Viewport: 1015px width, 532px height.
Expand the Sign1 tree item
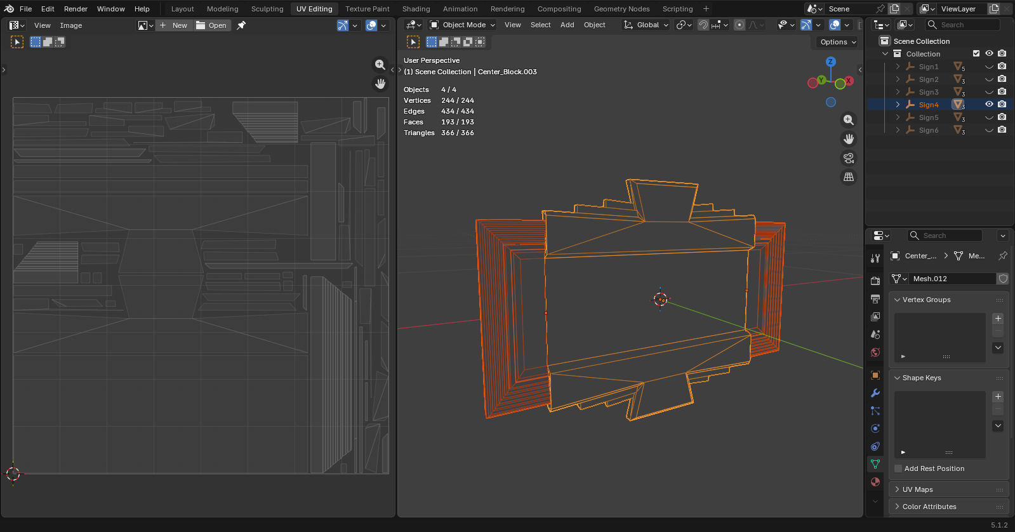(898, 67)
